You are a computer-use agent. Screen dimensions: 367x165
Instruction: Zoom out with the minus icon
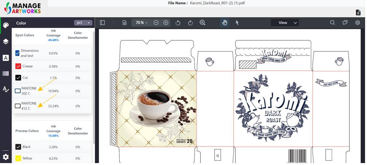[x=156, y=23]
